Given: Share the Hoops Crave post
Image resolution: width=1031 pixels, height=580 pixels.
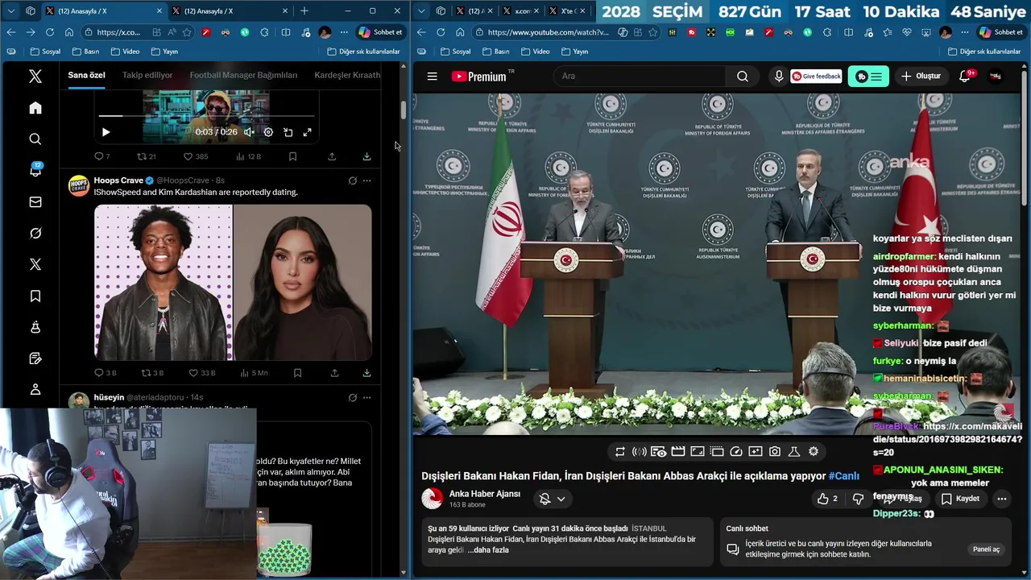Looking at the screenshot, I should click(x=334, y=373).
